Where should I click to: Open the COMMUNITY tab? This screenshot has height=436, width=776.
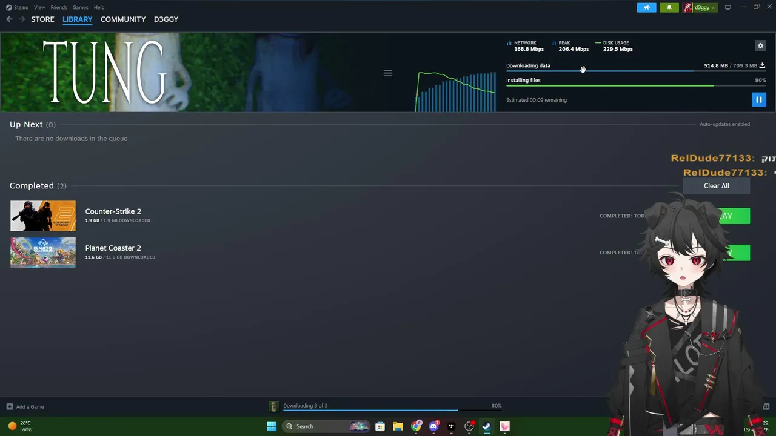(123, 19)
